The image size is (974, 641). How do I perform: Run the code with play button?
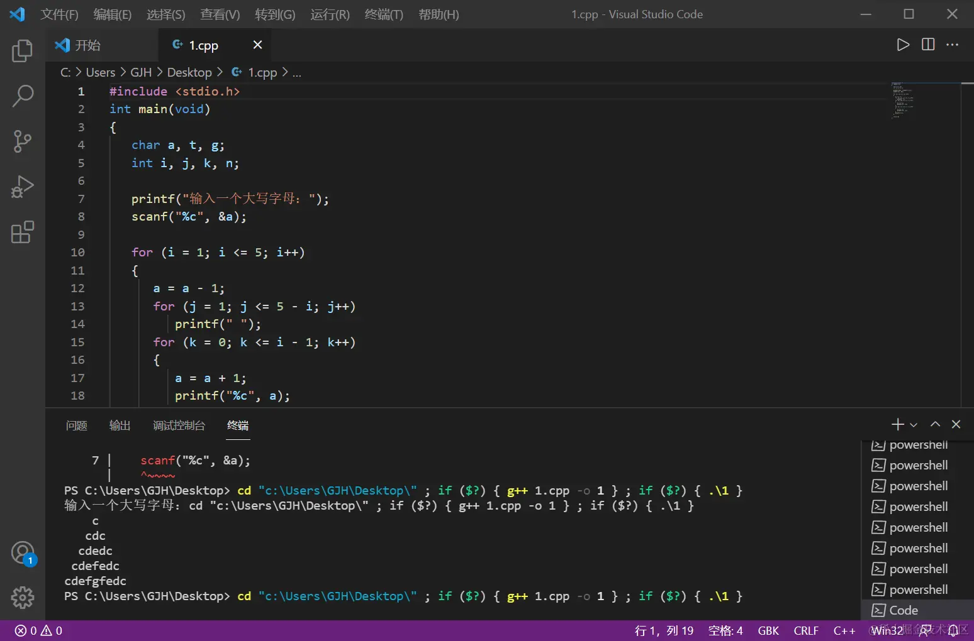coord(903,45)
